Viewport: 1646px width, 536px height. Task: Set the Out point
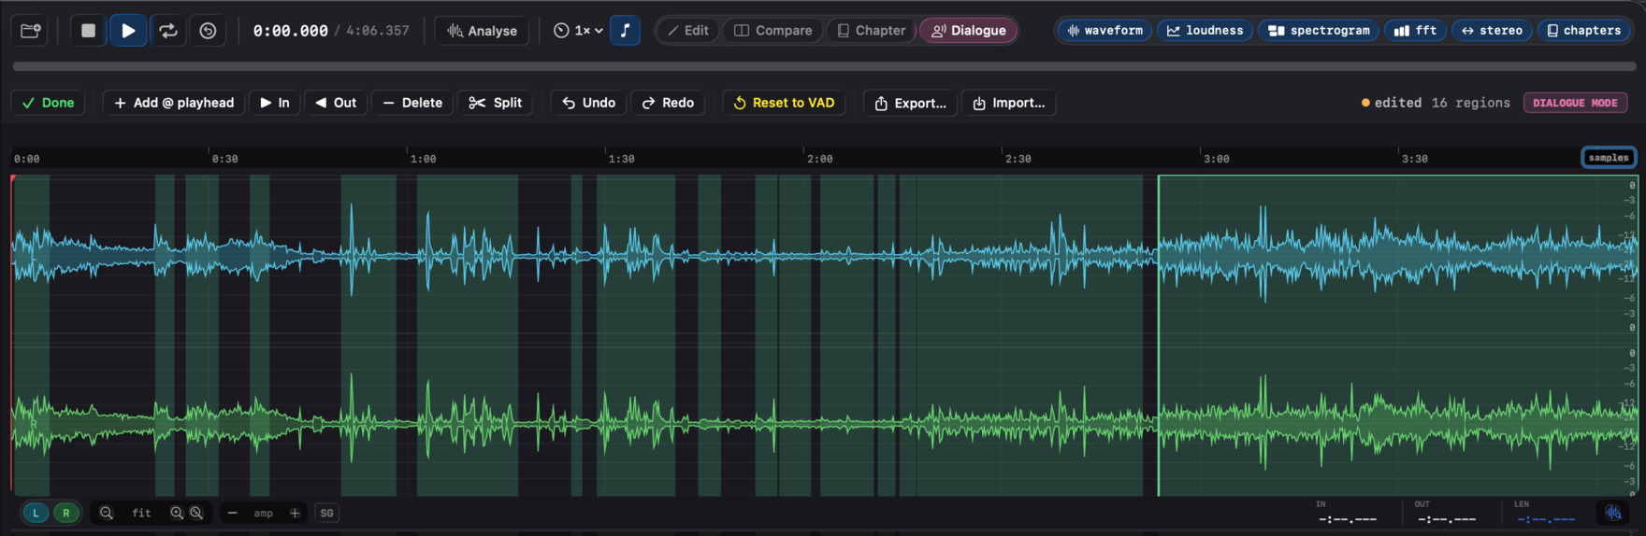(x=336, y=103)
